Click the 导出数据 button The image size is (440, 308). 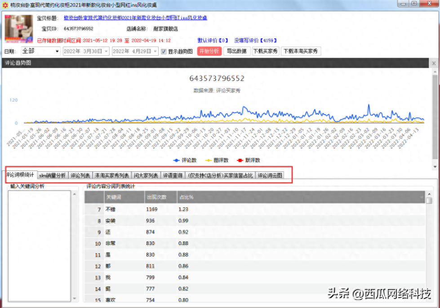pos(236,51)
